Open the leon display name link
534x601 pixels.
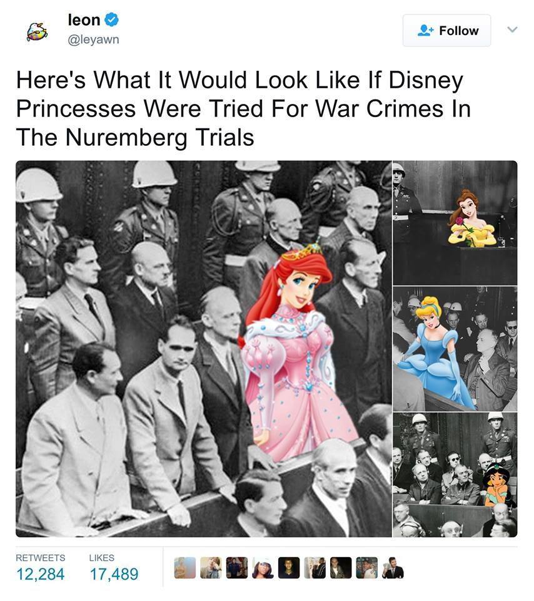[x=84, y=20]
